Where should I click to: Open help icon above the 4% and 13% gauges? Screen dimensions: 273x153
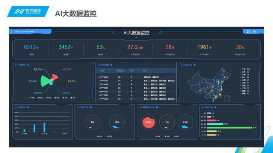(x=90, y=107)
